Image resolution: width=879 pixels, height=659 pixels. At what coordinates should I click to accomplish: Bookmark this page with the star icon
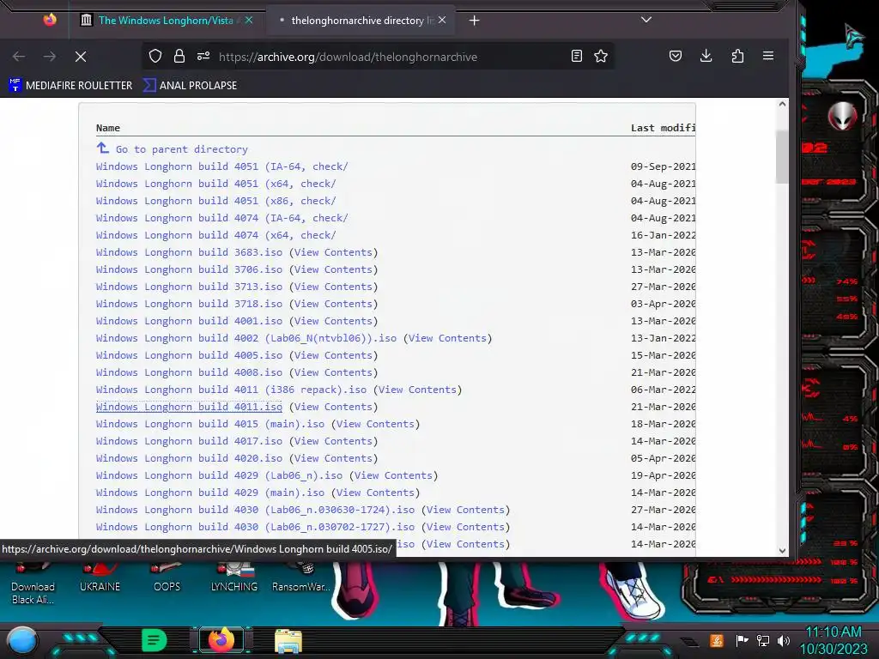(601, 56)
